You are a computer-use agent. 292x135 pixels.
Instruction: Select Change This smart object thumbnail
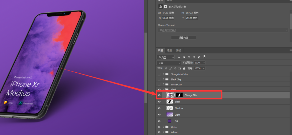[170, 95]
